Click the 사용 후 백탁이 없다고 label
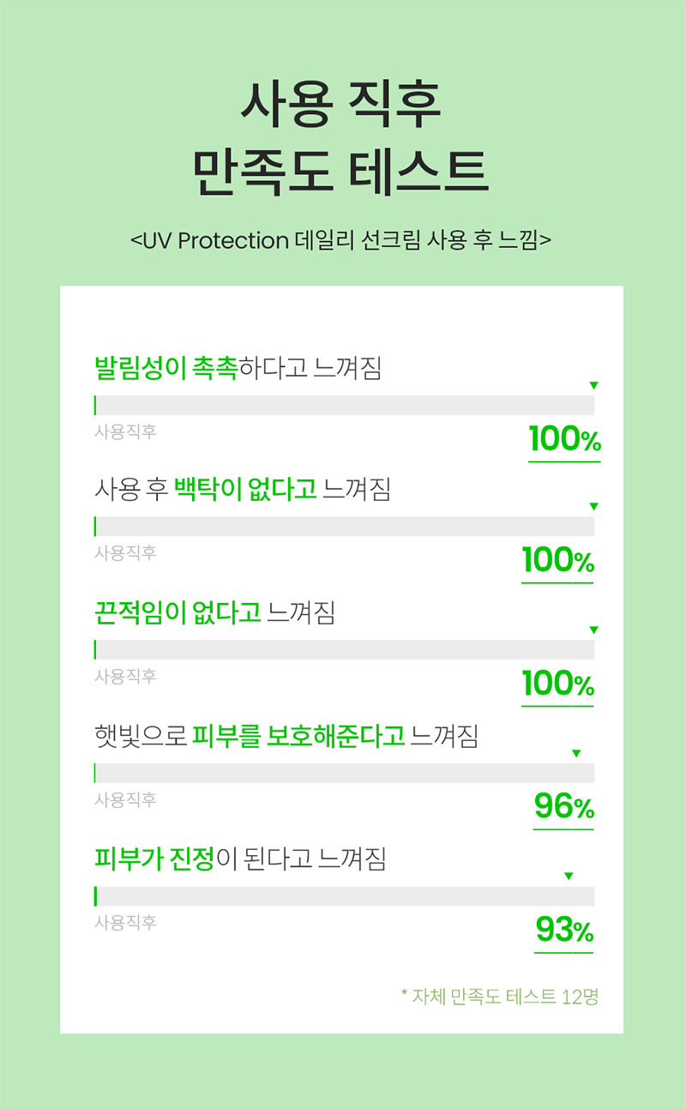 243,490
